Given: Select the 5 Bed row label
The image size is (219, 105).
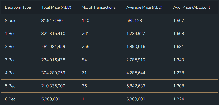Looking at the screenshot, I should (x=10, y=86).
